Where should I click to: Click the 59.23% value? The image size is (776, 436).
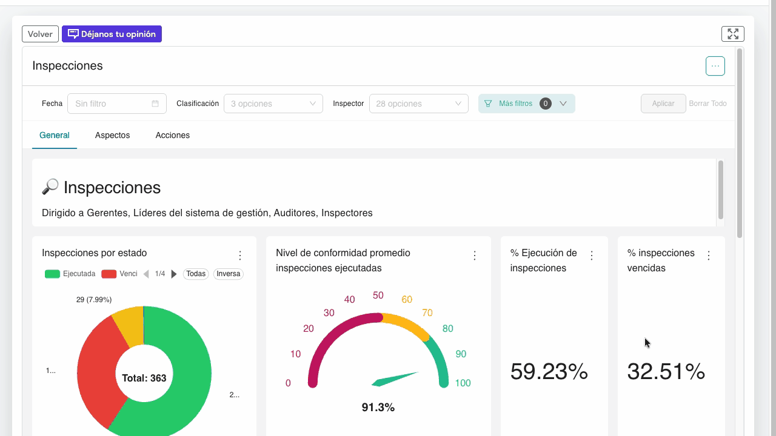(x=549, y=371)
